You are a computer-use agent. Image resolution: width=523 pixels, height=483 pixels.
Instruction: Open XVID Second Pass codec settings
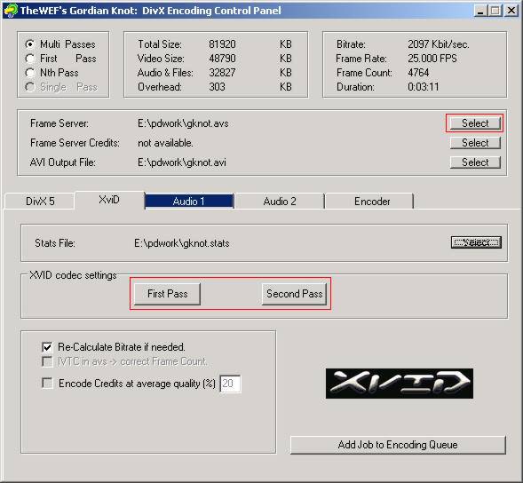tap(294, 294)
